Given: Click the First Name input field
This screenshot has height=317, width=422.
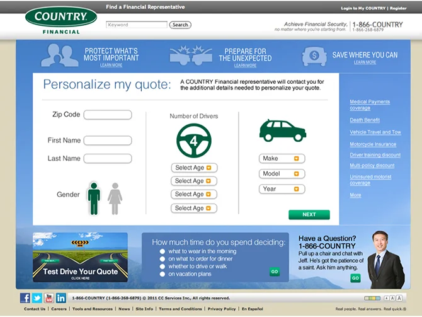Looking at the screenshot, I should coord(108,141).
